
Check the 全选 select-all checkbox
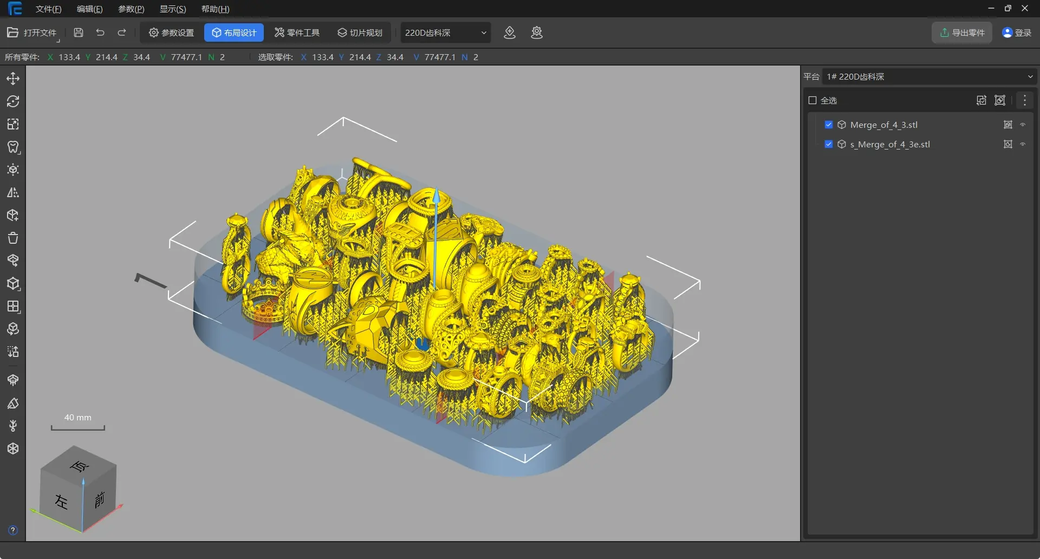[812, 100]
